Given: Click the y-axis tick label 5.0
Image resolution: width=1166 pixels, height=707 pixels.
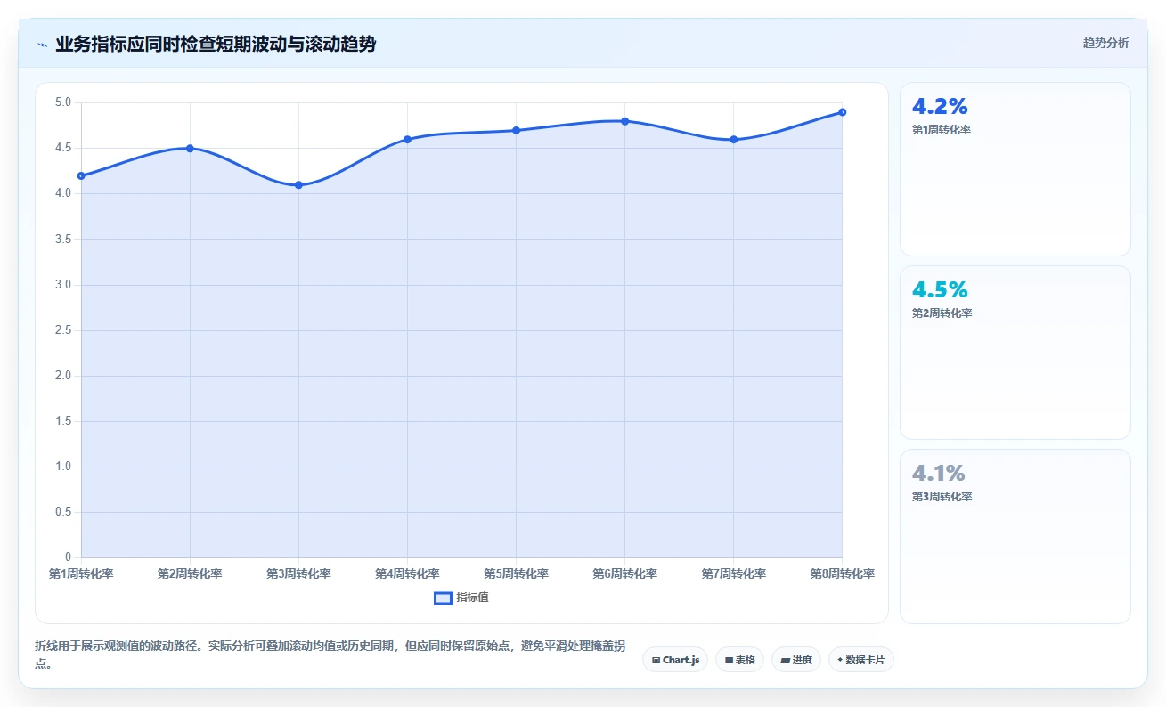Looking at the screenshot, I should point(62,102).
